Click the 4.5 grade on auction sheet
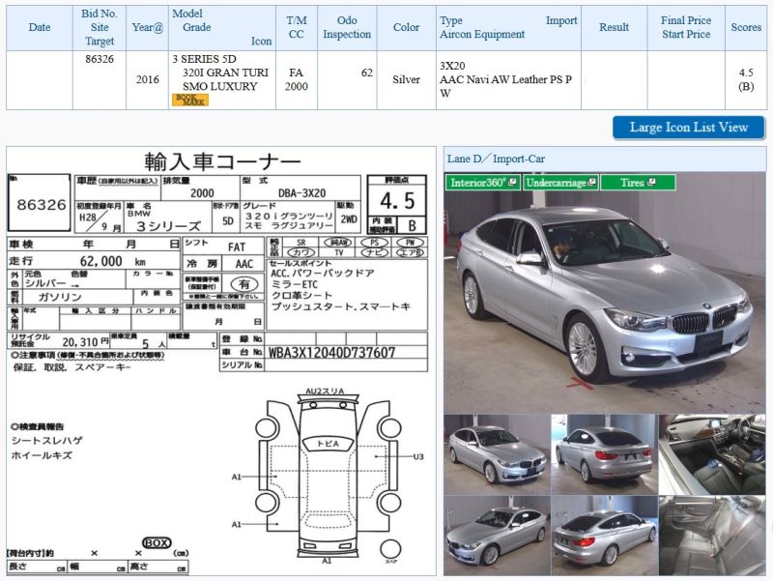 [x=397, y=201]
